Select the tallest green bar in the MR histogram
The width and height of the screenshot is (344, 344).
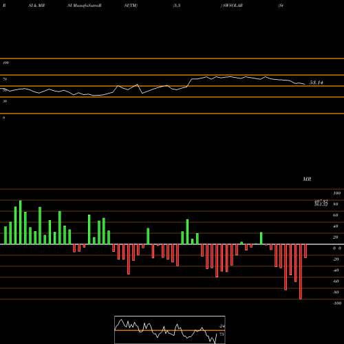point(21,222)
